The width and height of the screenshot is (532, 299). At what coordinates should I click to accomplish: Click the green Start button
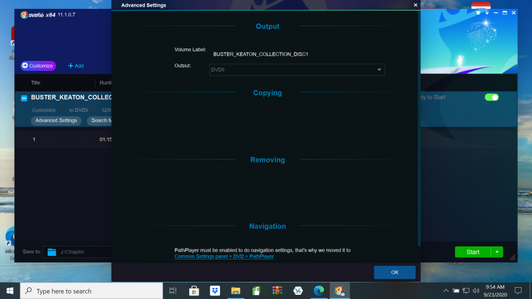tap(473, 252)
